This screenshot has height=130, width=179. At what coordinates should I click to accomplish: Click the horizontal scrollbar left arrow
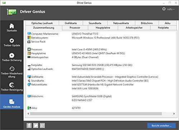(x=28, y=114)
